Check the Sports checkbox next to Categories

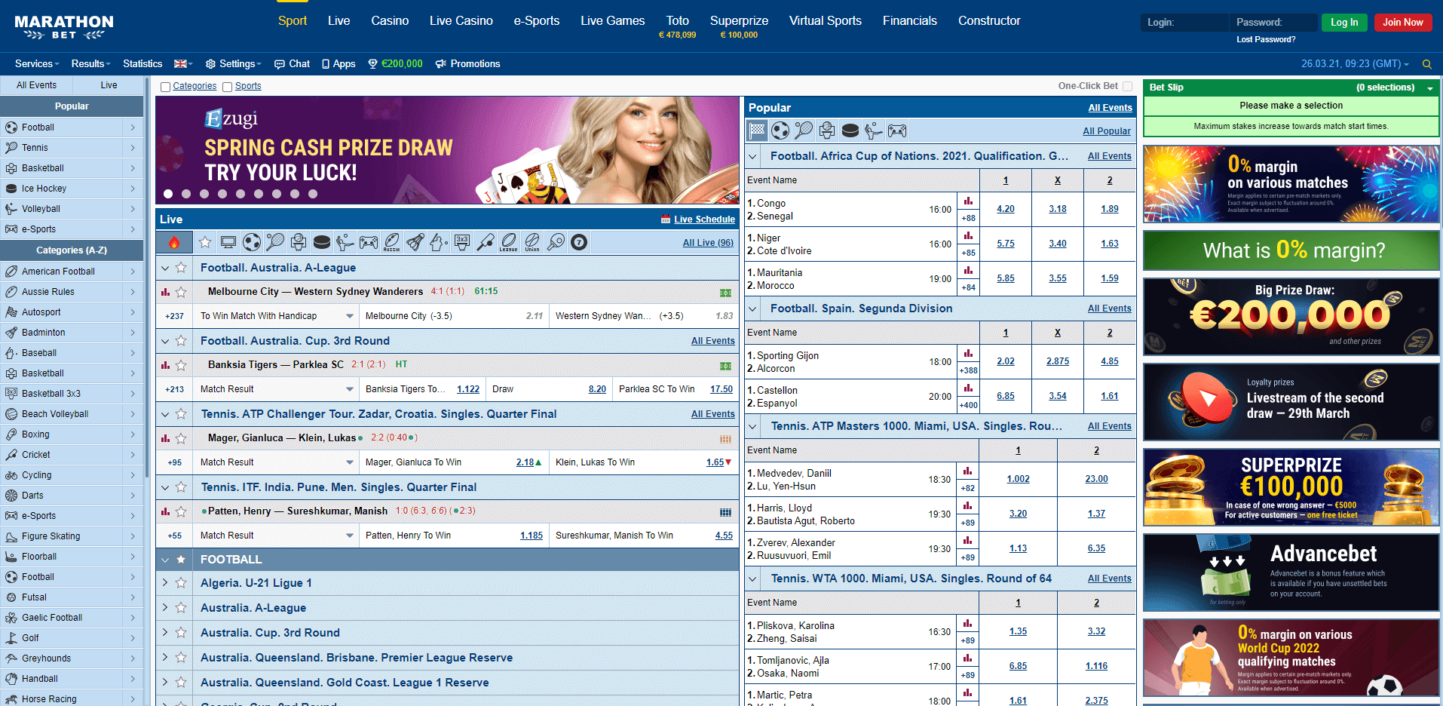227,86
